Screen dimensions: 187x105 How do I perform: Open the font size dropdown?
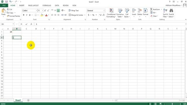(42, 10)
